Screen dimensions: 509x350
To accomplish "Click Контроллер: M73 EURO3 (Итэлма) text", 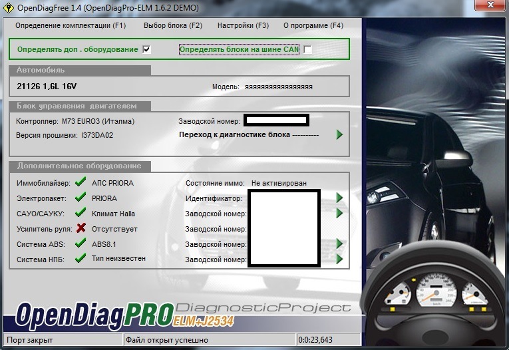I will coord(75,121).
